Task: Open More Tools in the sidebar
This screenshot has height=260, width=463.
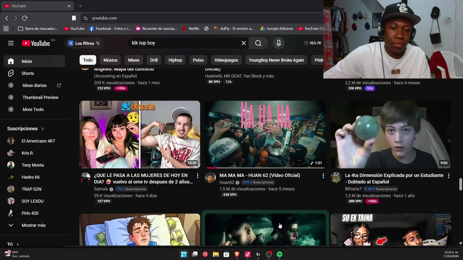Action: (34, 109)
